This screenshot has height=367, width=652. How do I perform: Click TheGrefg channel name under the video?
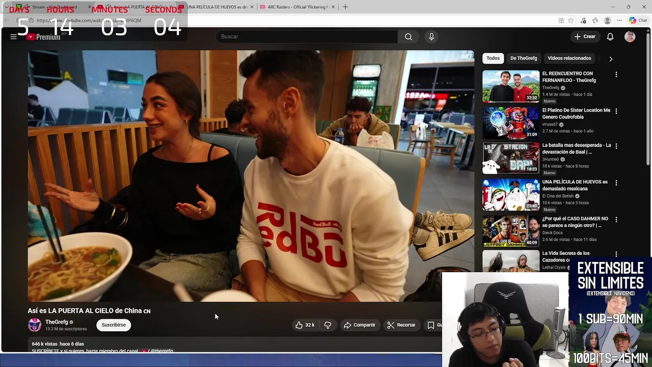click(x=57, y=322)
